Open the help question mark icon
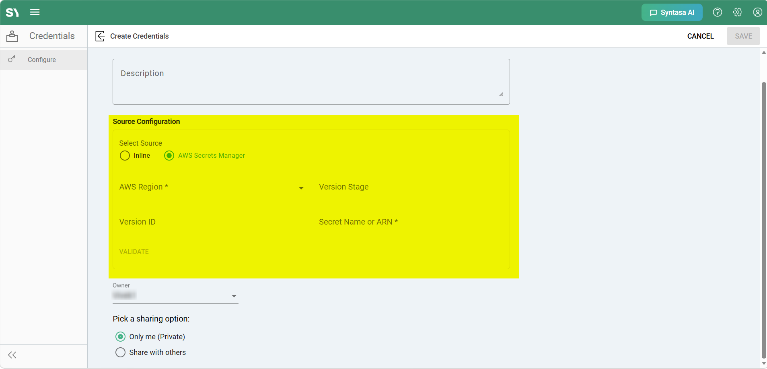 (718, 12)
